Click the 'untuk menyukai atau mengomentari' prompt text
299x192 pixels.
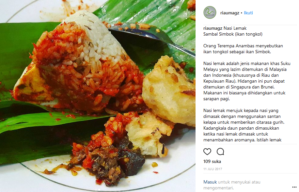pyautogui.click(x=232, y=185)
